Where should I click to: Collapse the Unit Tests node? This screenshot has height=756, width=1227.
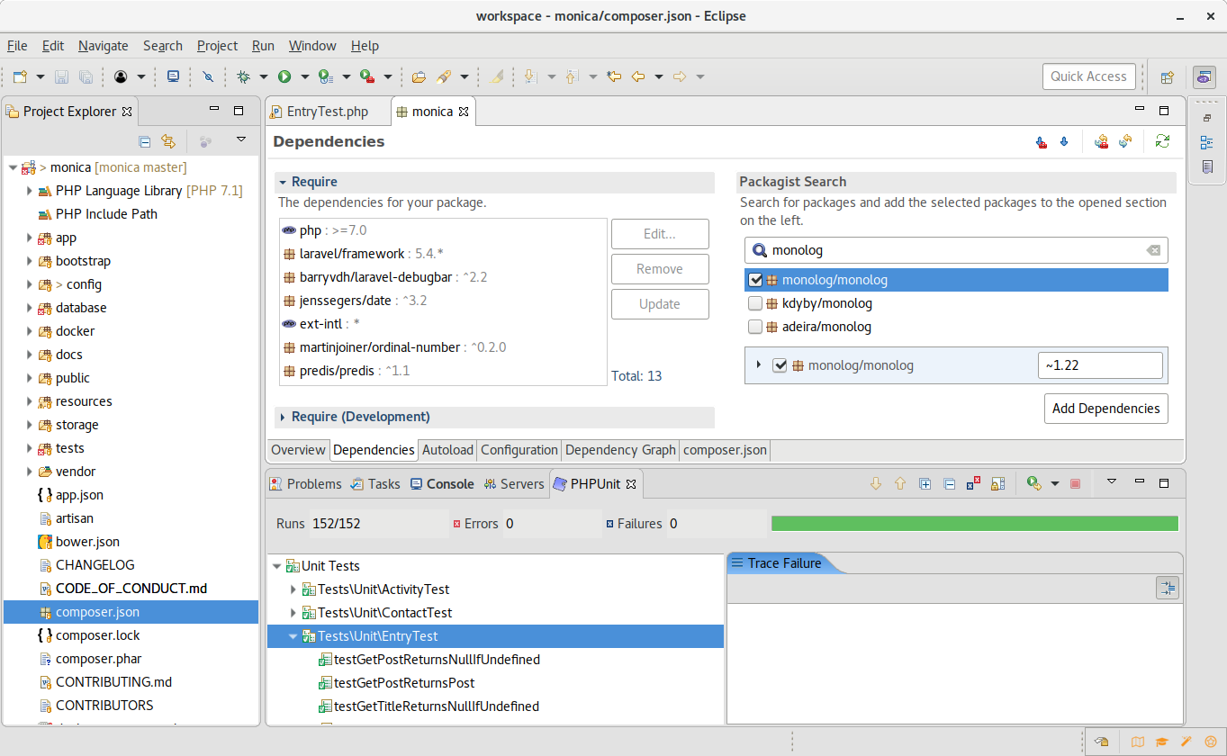[x=276, y=566]
